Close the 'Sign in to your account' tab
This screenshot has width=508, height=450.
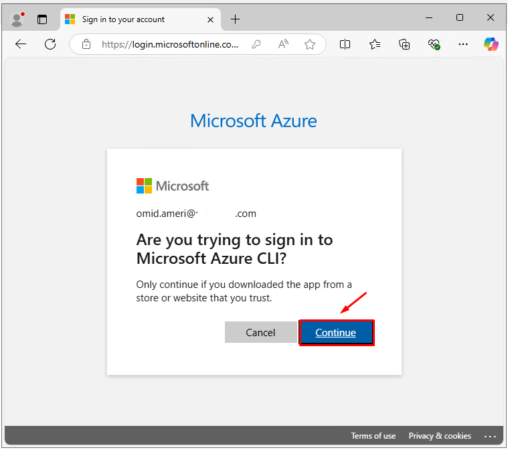point(210,20)
